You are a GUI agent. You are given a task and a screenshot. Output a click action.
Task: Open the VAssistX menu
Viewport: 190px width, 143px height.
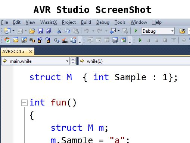tap(49, 22)
